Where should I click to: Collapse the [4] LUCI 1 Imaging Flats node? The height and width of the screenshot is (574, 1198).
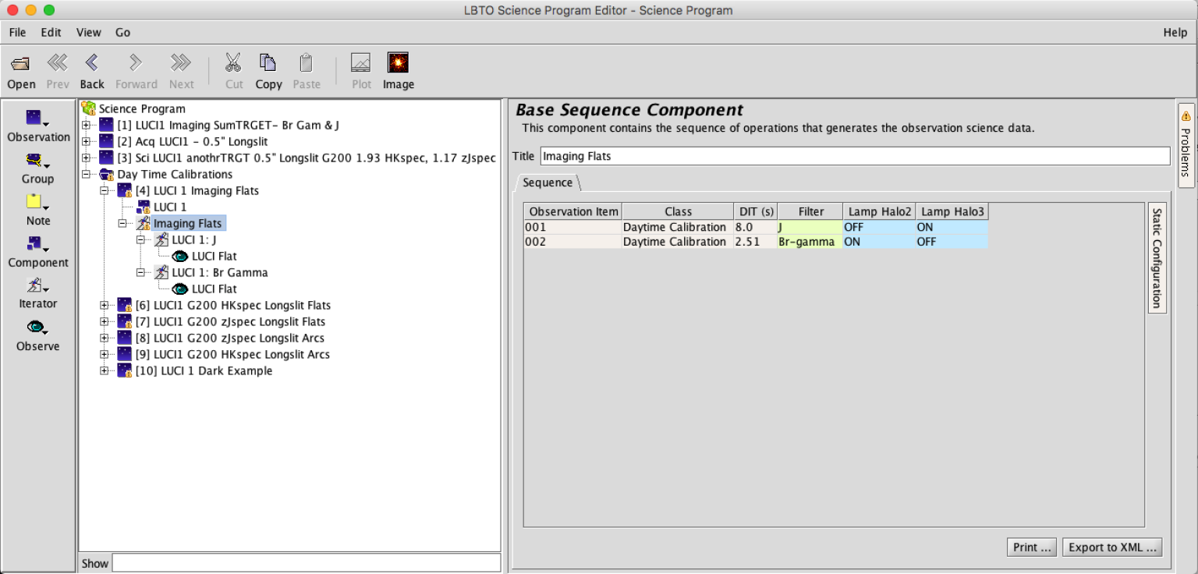104,190
